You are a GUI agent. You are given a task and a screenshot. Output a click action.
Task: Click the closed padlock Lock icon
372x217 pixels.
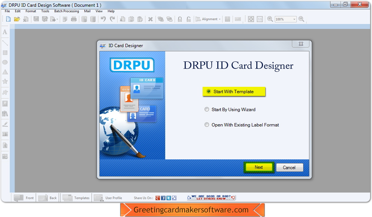[x=180, y=19]
